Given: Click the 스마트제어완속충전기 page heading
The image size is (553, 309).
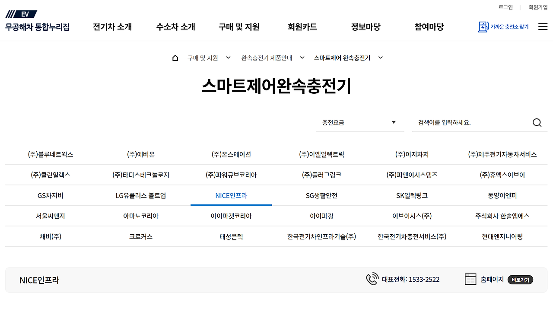Looking at the screenshot, I should (x=276, y=86).
